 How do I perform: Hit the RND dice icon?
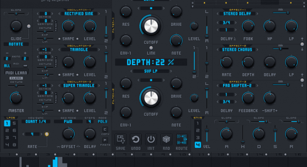coord(166,140)
